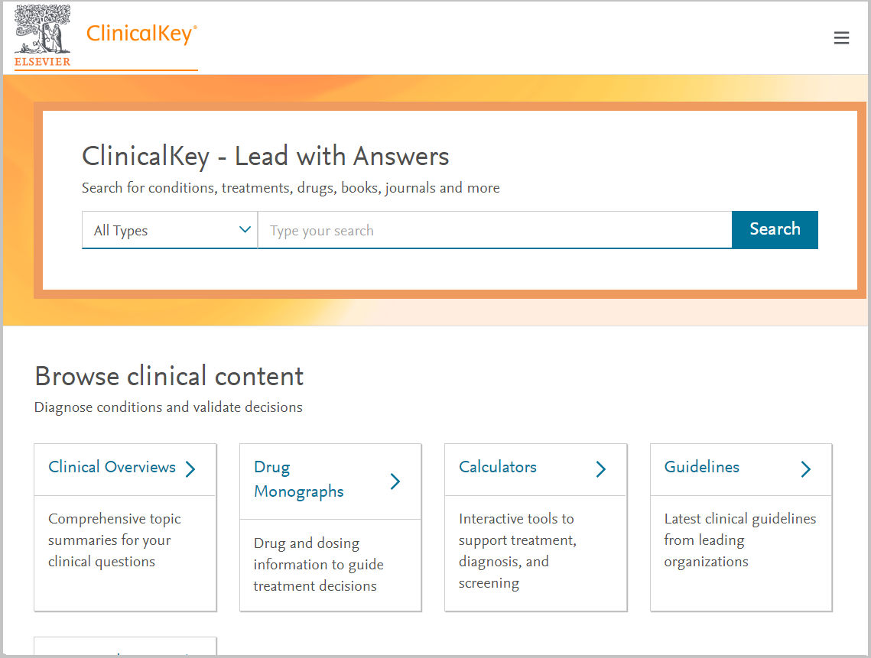Open the Drug Monographs title link
This screenshot has width=871, height=658.
coord(298,479)
